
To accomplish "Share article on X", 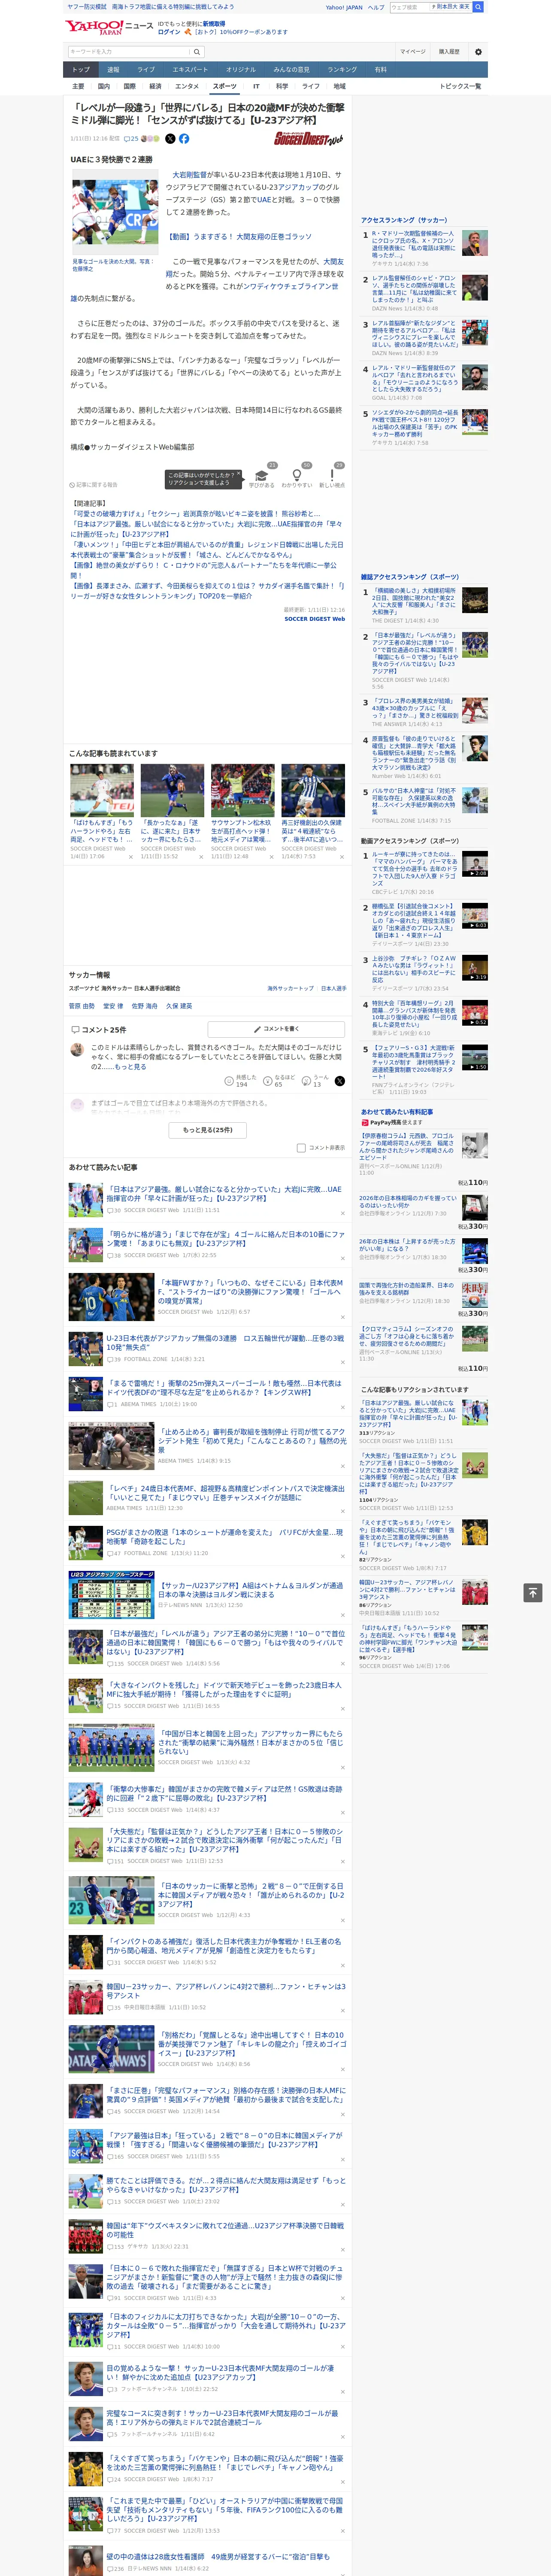I will [x=170, y=139].
